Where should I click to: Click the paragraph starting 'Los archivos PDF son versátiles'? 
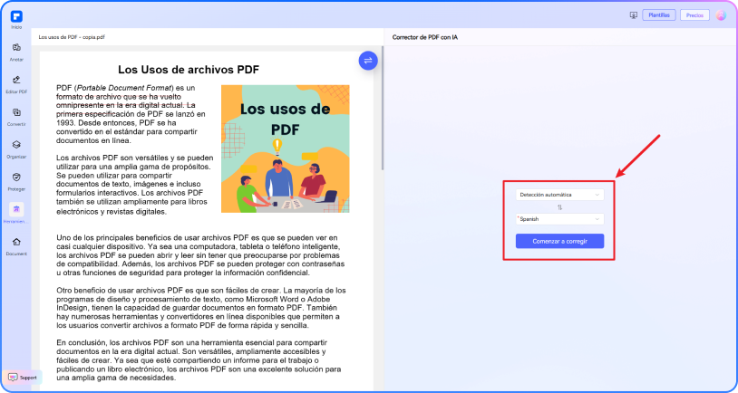[x=134, y=185]
